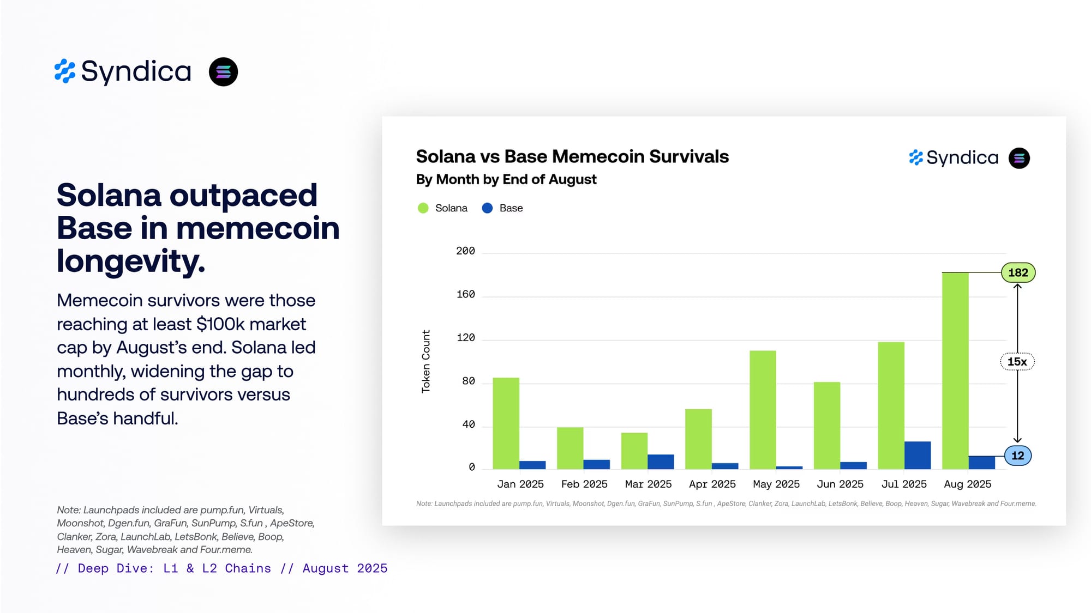
Task: Click the 120 y-axis tick label
Action: [x=465, y=338]
